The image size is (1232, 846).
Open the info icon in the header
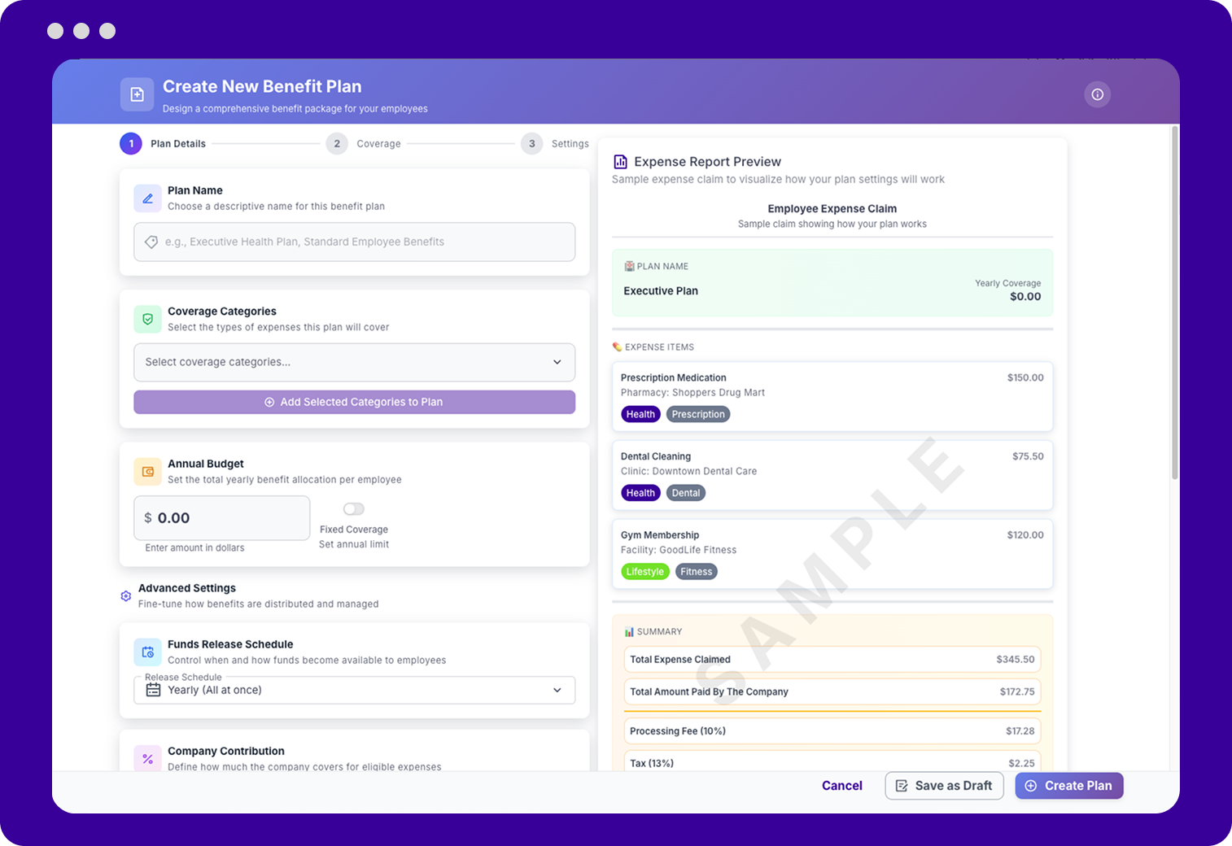click(x=1097, y=94)
